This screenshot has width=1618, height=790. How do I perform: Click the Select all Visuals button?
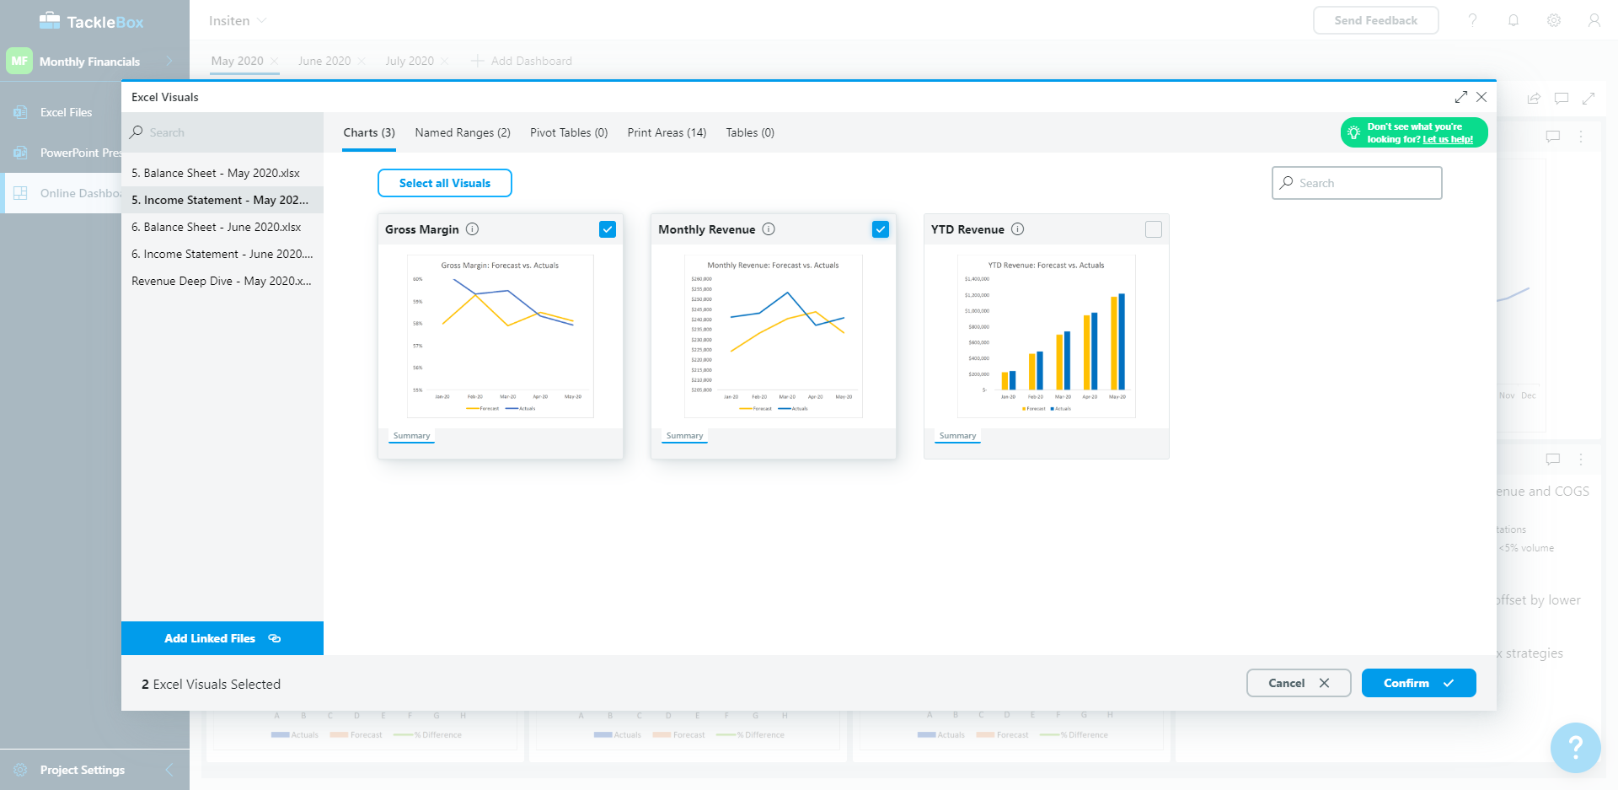(445, 183)
